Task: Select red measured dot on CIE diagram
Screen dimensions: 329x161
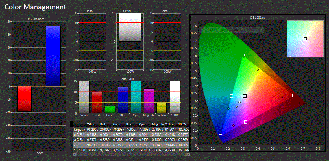Action: click(282, 97)
